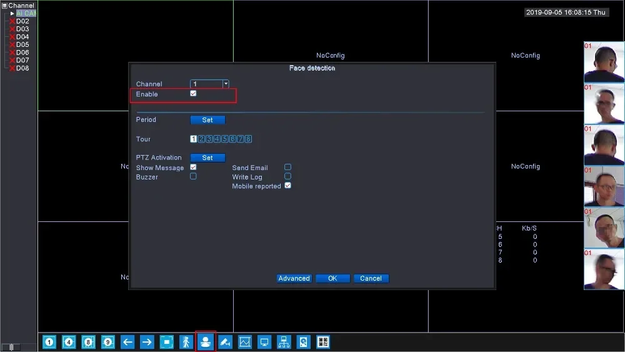
Task: Go to previous page arrow icon
Action: tap(127, 342)
